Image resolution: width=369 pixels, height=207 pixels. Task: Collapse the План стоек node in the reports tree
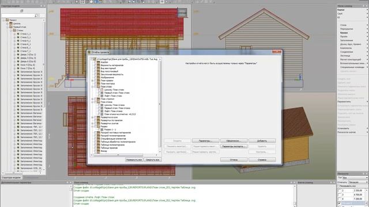[92, 87]
